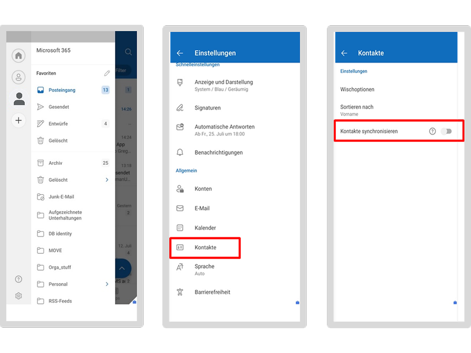
Task: Click the E-Mail envelope icon
Action: point(180,208)
